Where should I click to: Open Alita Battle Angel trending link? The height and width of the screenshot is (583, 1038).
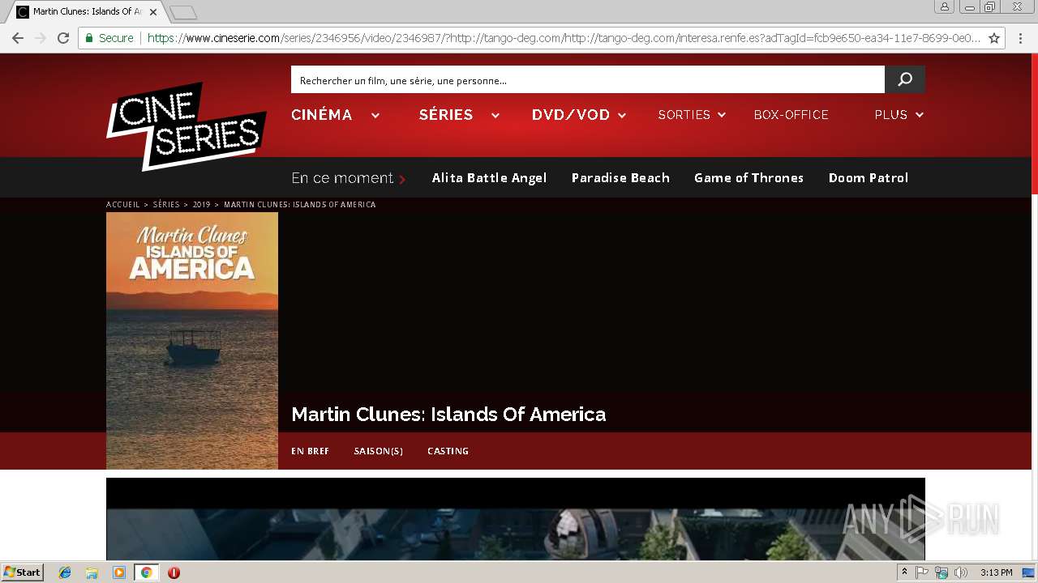tap(489, 178)
